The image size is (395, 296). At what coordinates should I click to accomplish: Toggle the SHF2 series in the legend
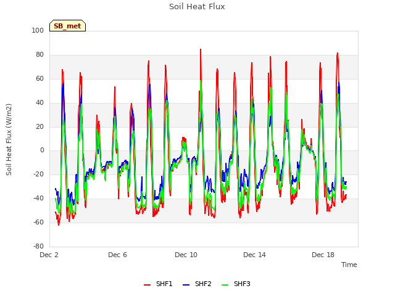pyautogui.click(x=197, y=284)
